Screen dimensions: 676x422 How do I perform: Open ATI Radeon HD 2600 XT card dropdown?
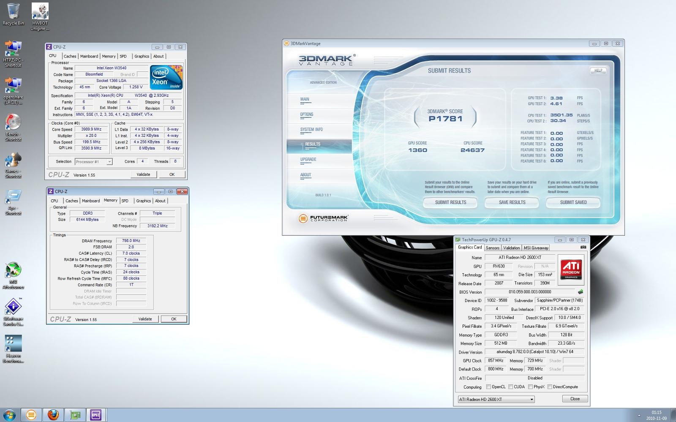(496, 399)
